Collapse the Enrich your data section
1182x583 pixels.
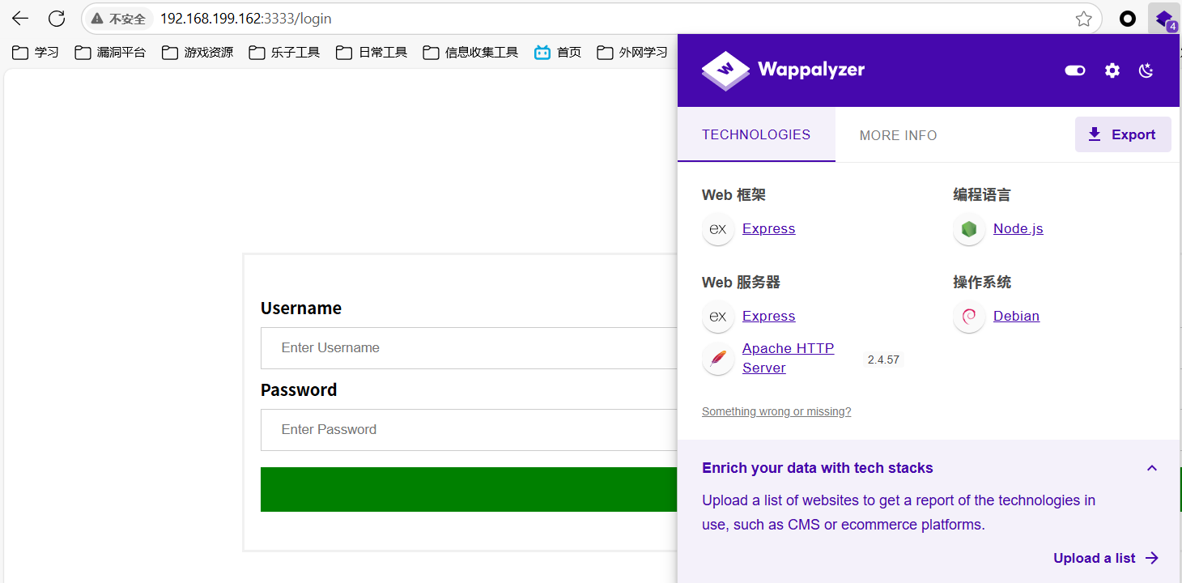pos(1152,468)
